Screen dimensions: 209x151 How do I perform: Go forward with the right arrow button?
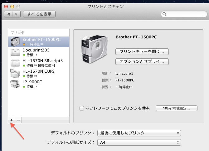17,14
